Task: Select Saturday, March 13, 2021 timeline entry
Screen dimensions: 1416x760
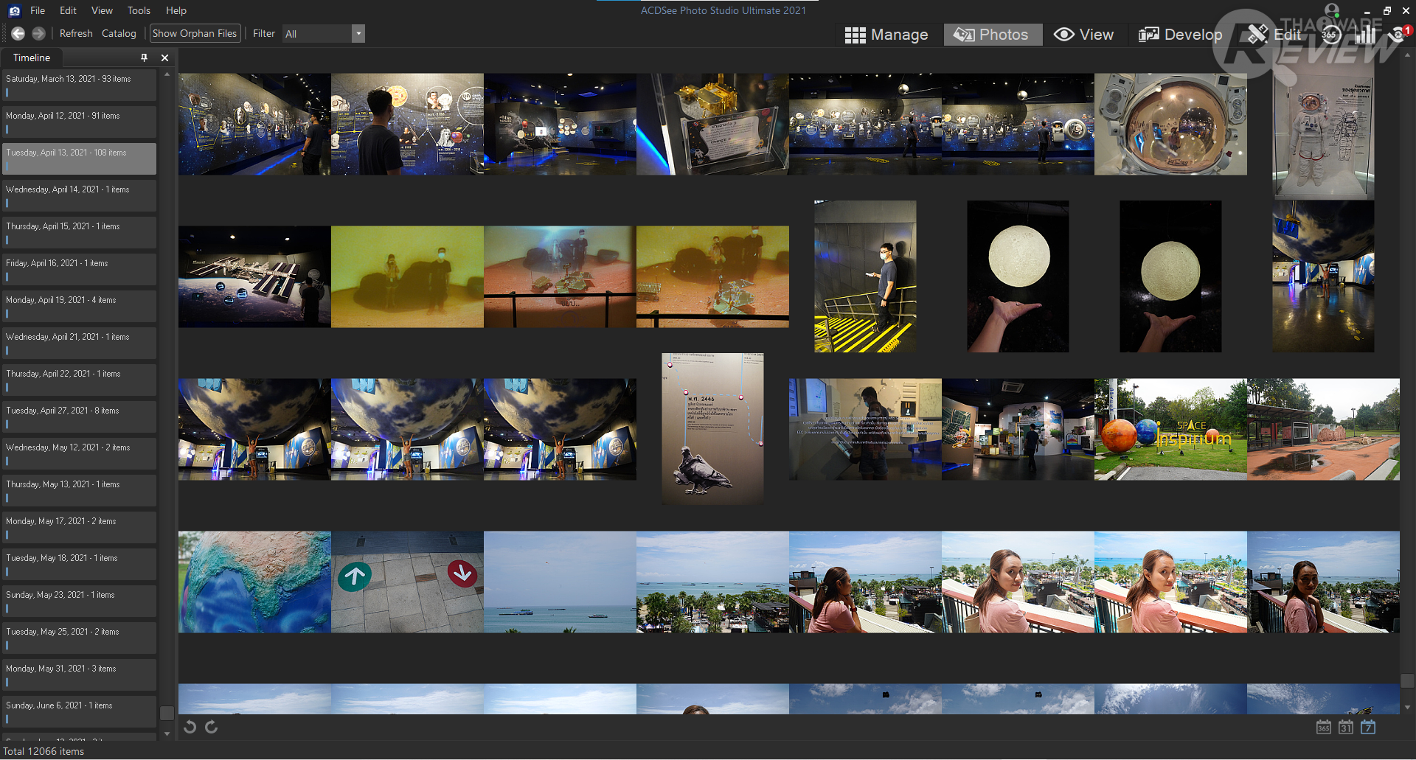Action: [x=80, y=85]
